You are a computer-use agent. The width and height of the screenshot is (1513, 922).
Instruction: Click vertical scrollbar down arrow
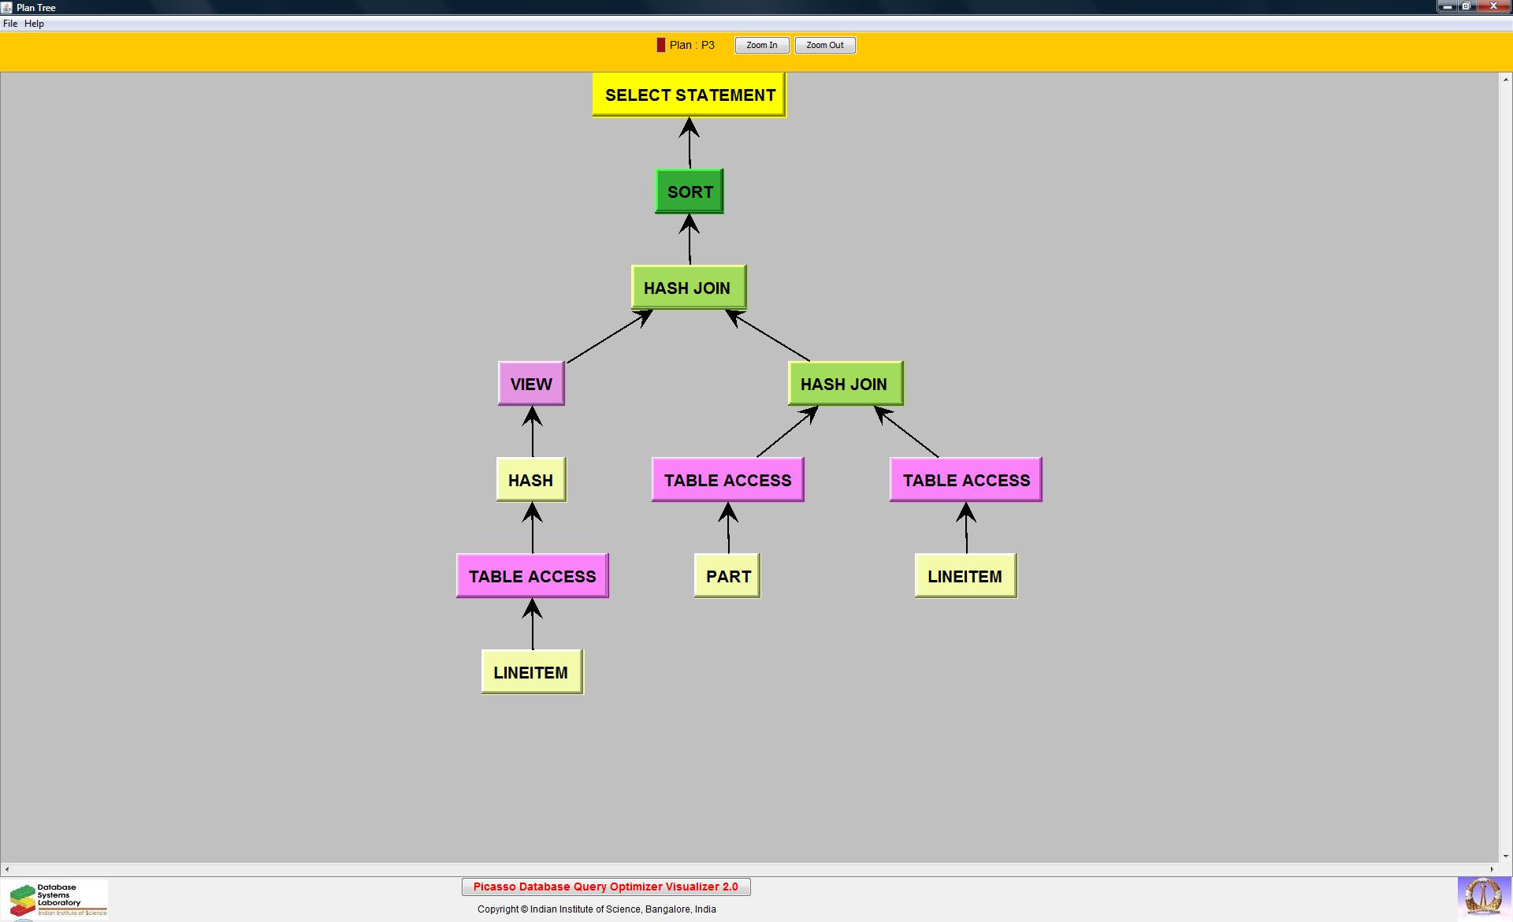[1505, 856]
